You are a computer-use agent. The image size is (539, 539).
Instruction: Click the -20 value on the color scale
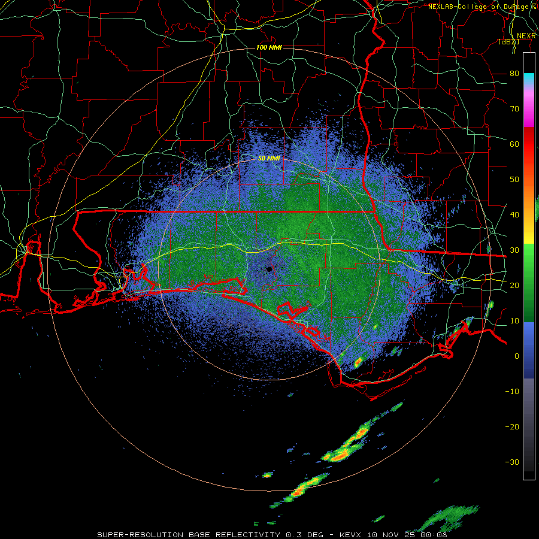512,427
